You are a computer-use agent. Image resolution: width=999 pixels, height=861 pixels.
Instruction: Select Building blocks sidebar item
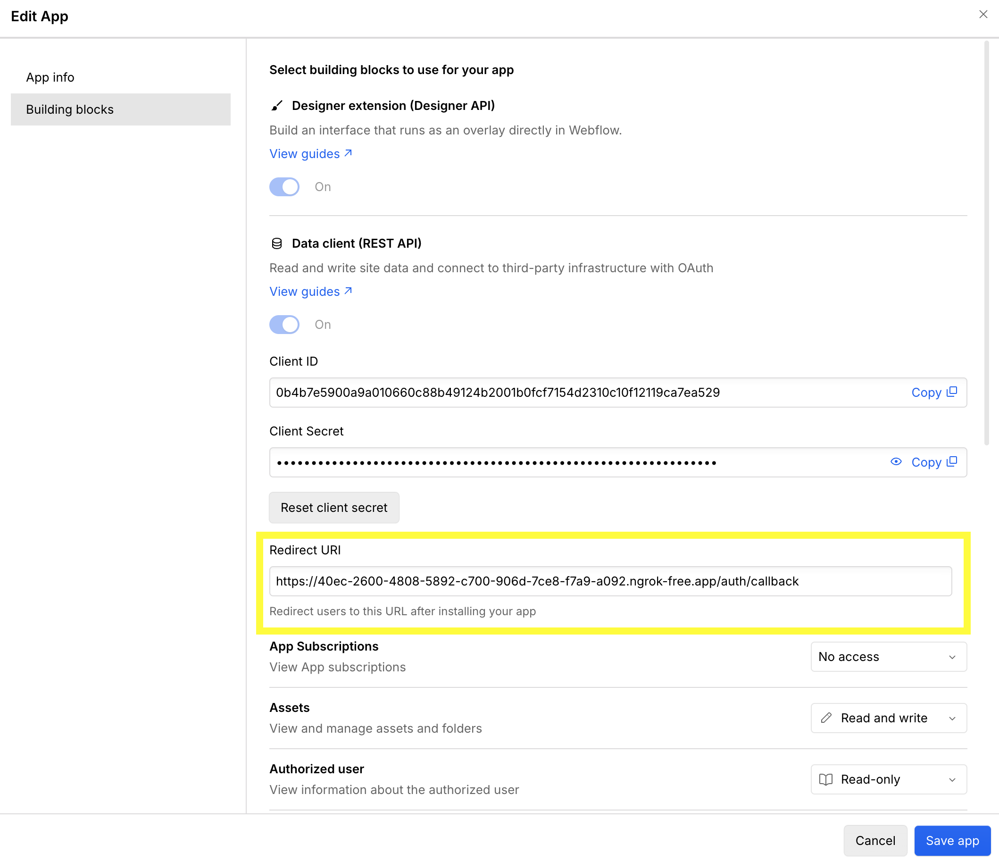70,109
